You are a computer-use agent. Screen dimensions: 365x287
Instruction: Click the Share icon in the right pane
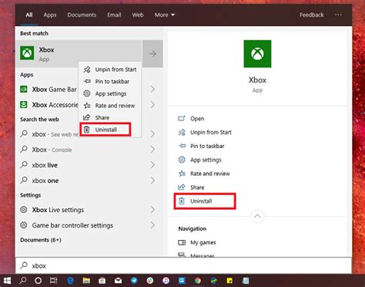(182, 187)
